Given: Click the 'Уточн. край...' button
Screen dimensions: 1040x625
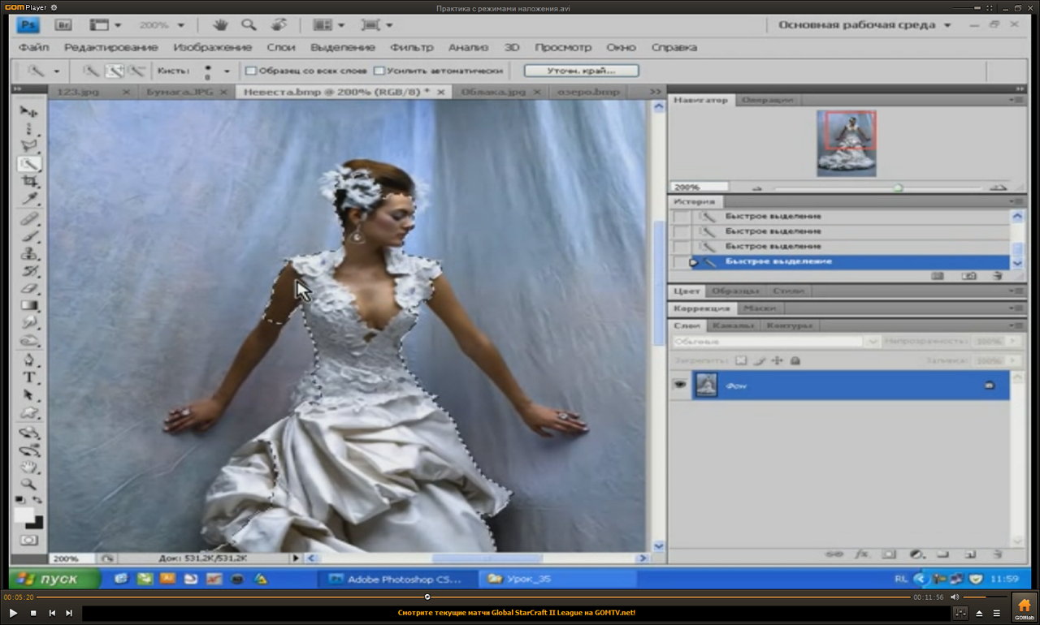Looking at the screenshot, I should click(581, 71).
